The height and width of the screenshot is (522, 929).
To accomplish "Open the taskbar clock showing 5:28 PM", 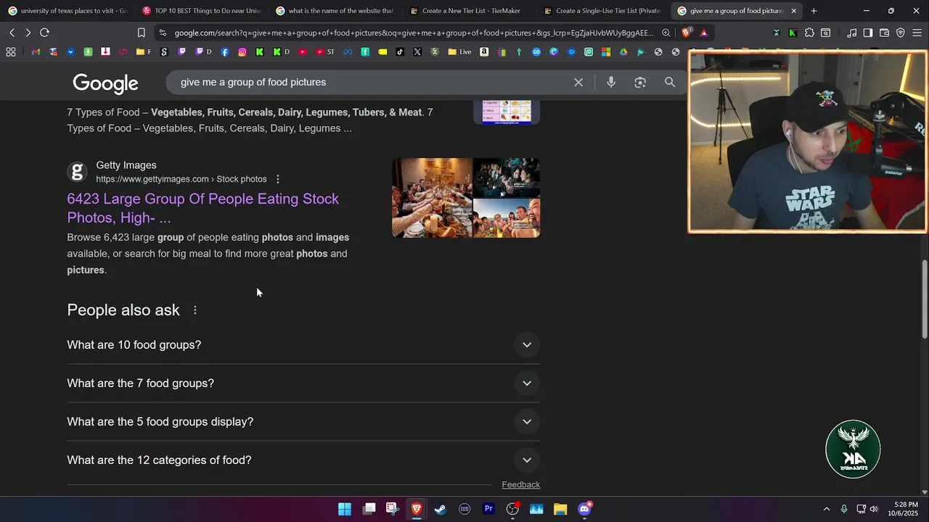I will coord(903,509).
